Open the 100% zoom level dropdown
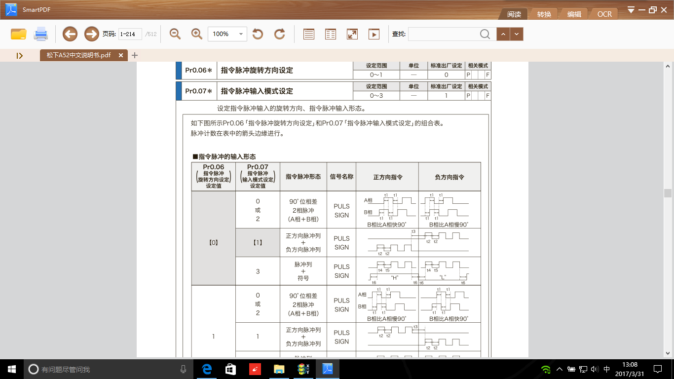This screenshot has height=379, width=674. pos(241,34)
